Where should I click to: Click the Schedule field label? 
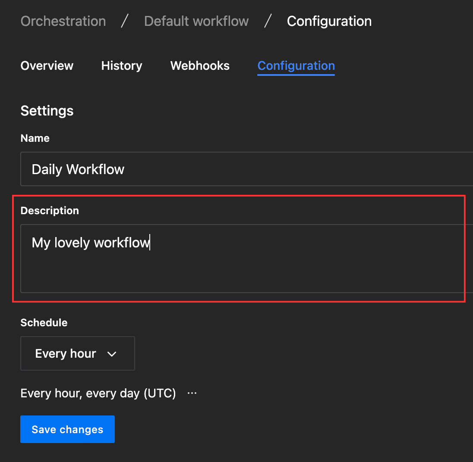[44, 323]
